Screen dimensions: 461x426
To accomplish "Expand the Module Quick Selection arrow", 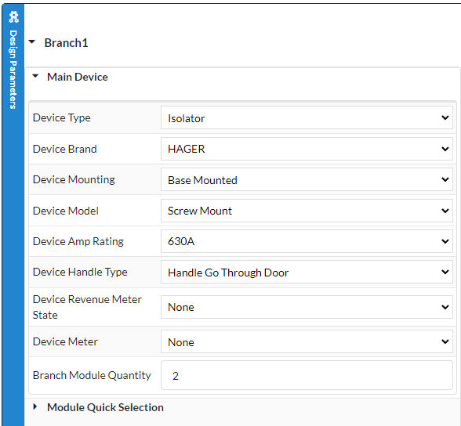I will pos(35,406).
